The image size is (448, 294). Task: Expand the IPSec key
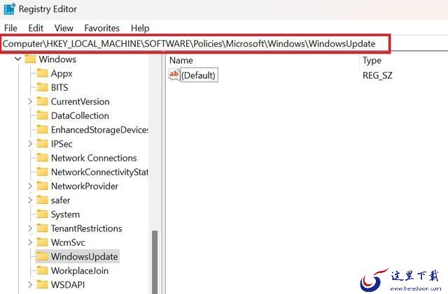(30, 144)
